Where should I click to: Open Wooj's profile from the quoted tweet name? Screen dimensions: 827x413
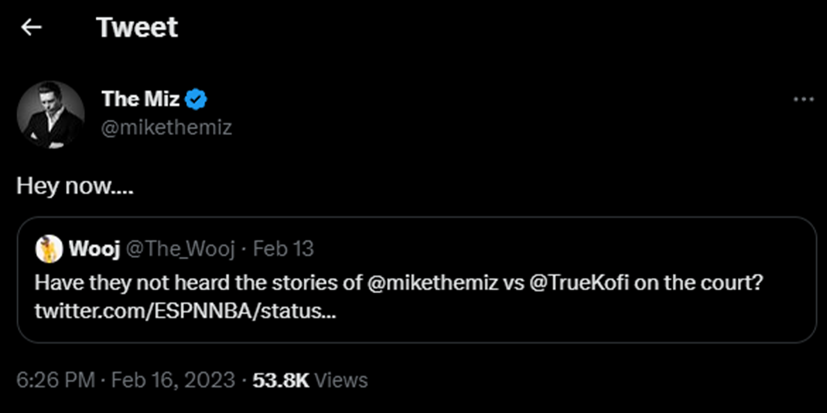click(x=95, y=248)
